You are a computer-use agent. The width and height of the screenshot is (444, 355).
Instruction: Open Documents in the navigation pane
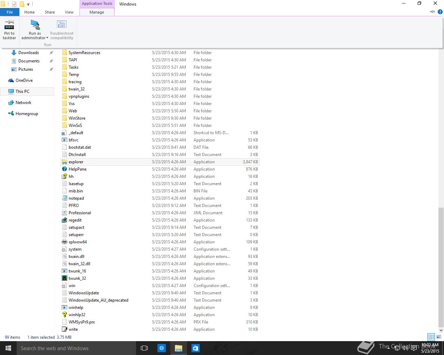[29, 61]
